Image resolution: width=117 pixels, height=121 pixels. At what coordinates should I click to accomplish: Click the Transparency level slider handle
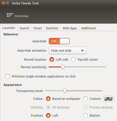coord(65,91)
